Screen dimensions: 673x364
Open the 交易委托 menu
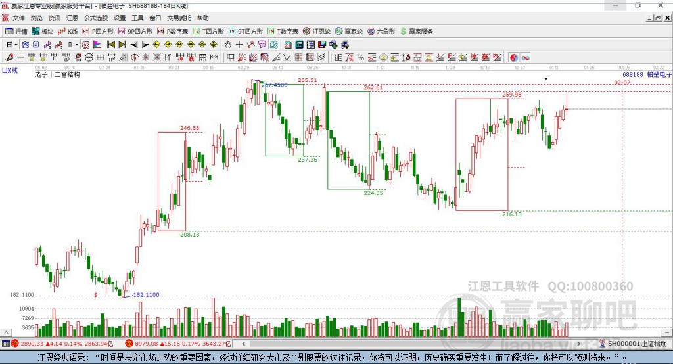tap(179, 18)
